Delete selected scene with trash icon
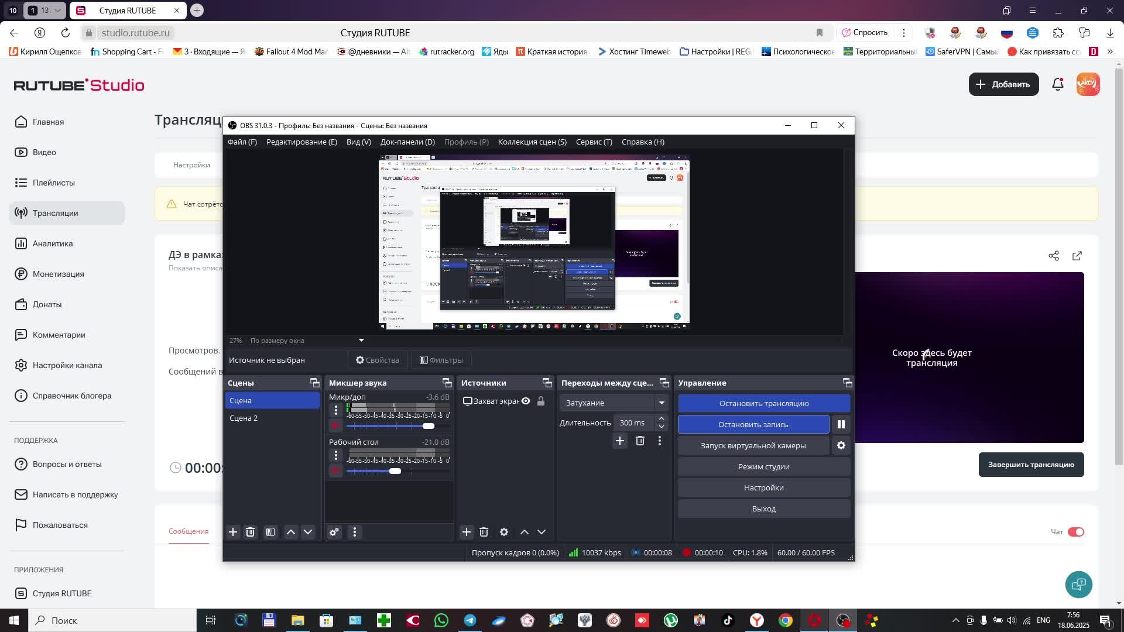 pos(250,532)
